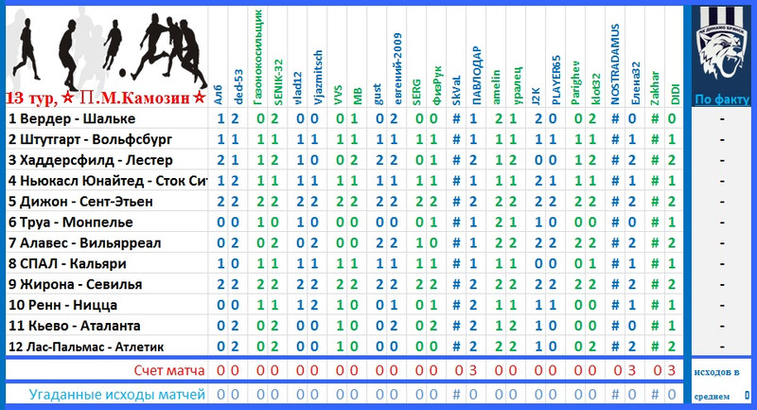Click the Алб prediction in Хаддерсфилд - Лестер row

[220, 160]
